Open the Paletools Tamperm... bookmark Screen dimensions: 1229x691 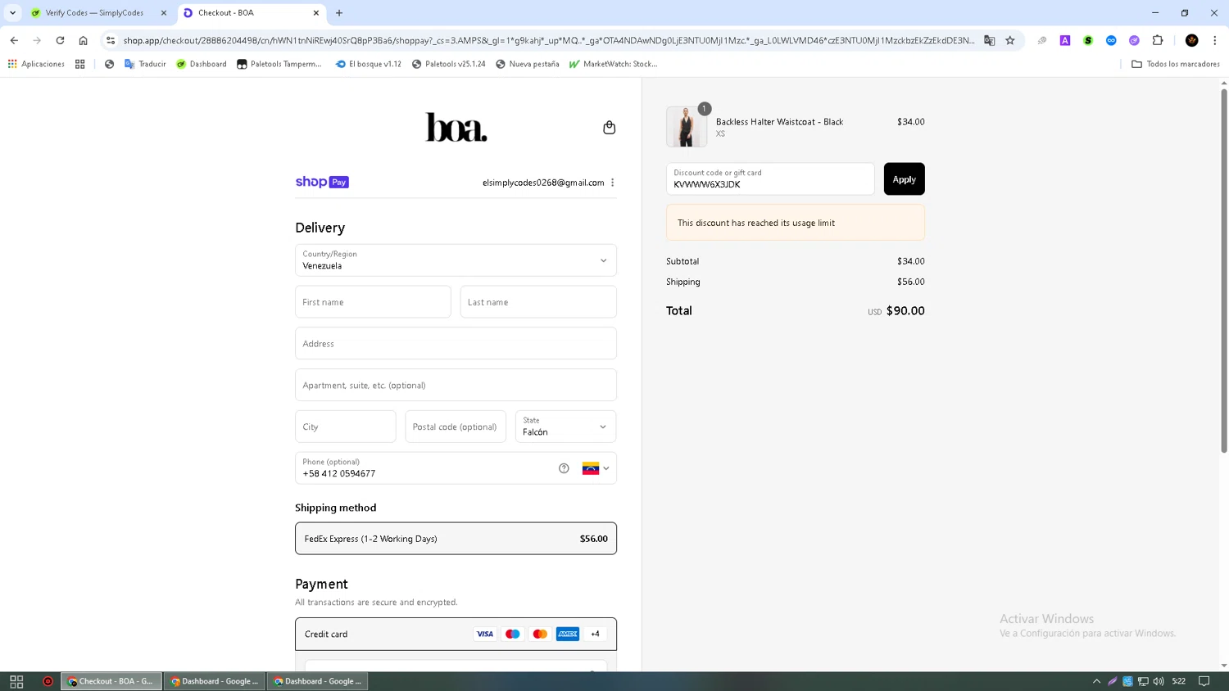pos(279,64)
